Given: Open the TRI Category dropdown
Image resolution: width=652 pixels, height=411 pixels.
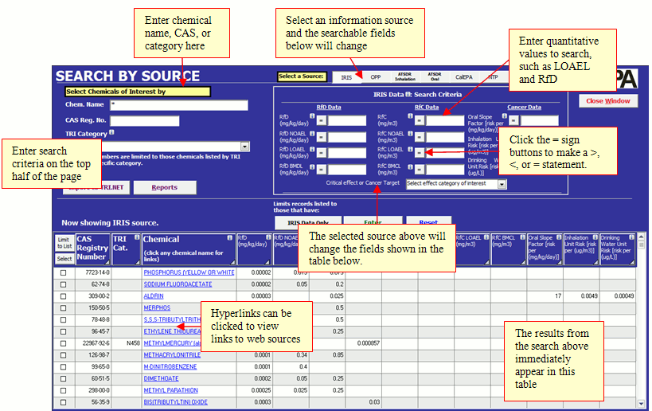Looking at the screenshot, I should pos(246,146).
